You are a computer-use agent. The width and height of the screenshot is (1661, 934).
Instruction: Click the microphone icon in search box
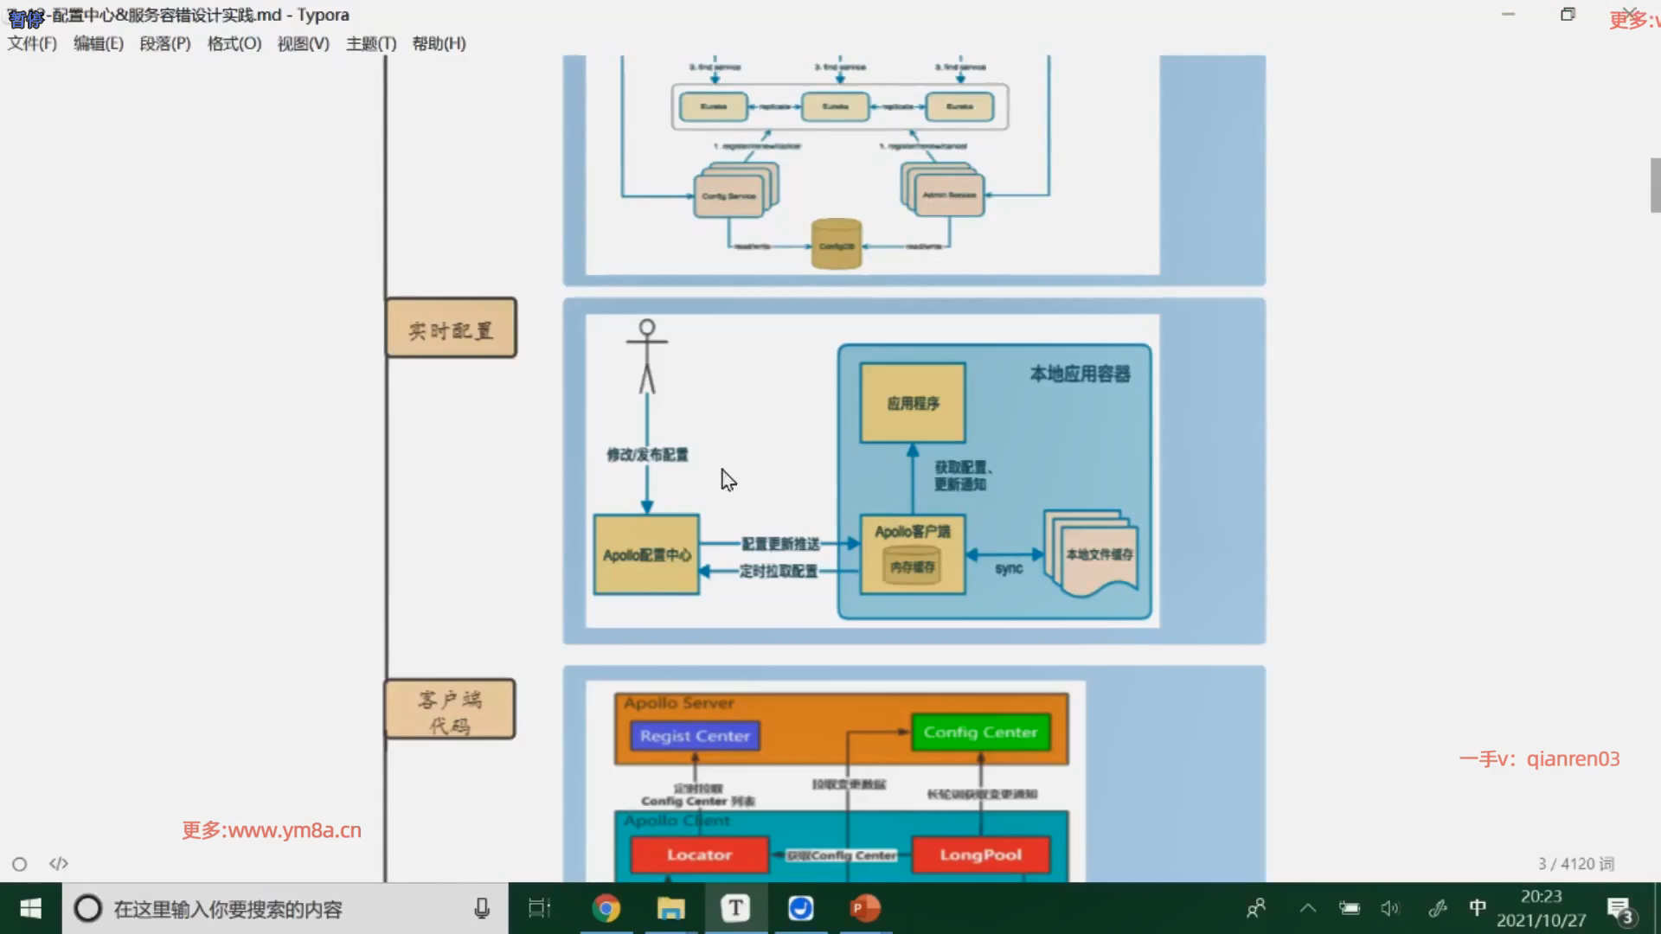pyautogui.click(x=482, y=908)
